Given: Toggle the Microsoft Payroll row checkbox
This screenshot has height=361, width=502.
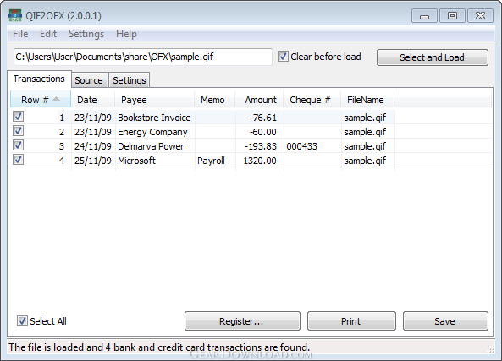Looking at the screenshot, I should 19,159.
